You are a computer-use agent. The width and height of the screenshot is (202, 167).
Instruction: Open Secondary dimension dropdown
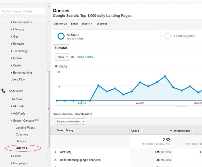point(71,122)
